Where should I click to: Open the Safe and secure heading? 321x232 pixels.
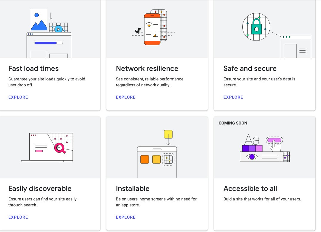pos(250,68)
